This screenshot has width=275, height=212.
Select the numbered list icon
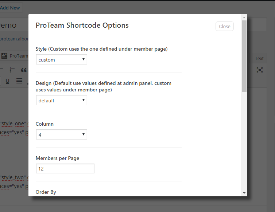click(x=12, y=70)
